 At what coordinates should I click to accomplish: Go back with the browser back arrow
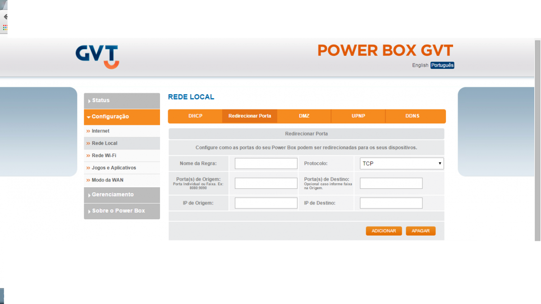click(5, 17)
